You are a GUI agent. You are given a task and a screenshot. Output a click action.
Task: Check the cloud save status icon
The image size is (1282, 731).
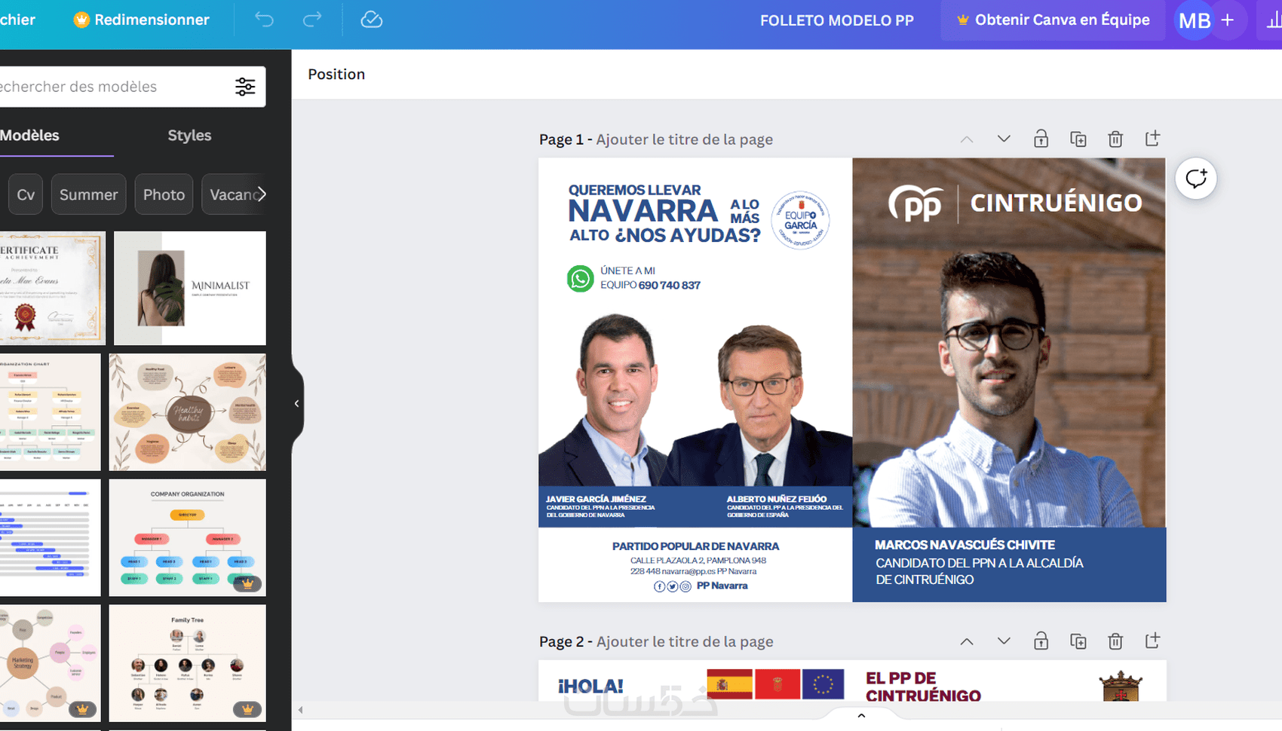click(371, 20)
